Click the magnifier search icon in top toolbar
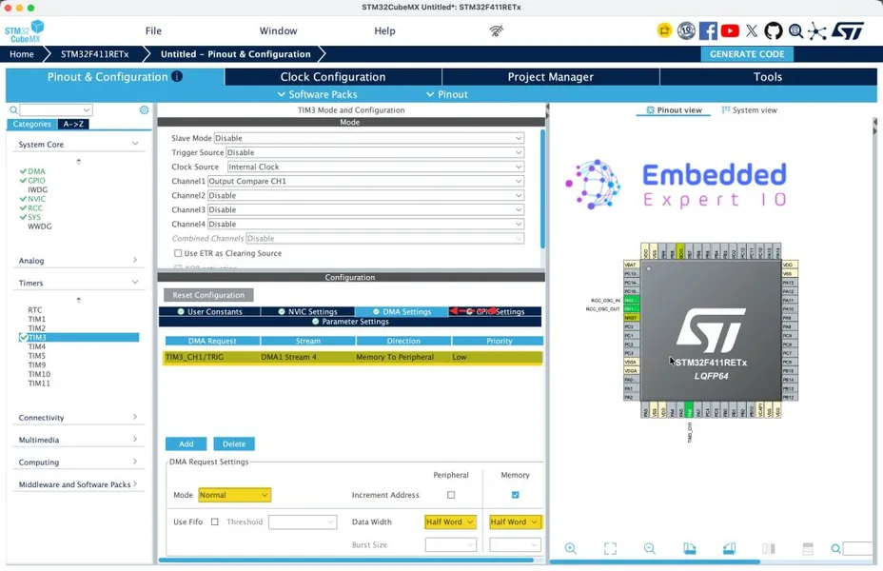Screen dimensions: 883x571 coord(795,31)
